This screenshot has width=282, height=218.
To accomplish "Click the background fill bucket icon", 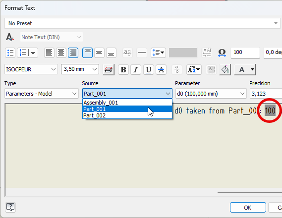I will [x=225, y=69].
